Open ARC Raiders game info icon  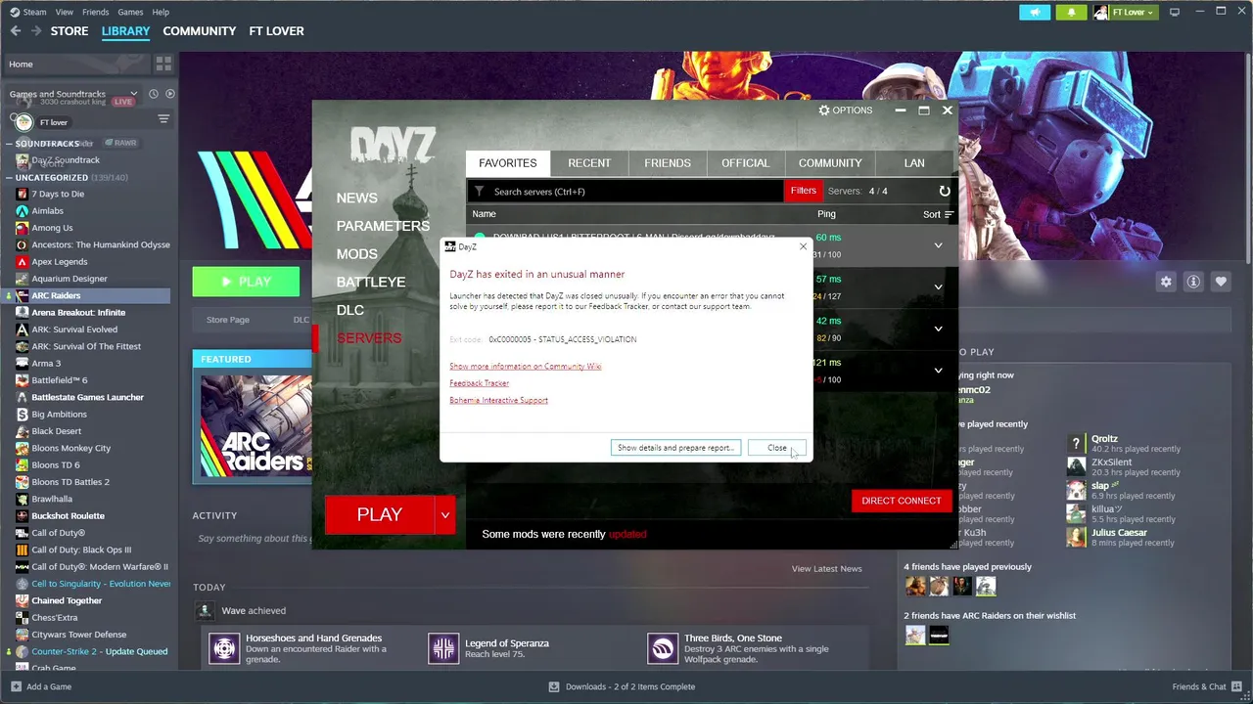point(1193,282)
